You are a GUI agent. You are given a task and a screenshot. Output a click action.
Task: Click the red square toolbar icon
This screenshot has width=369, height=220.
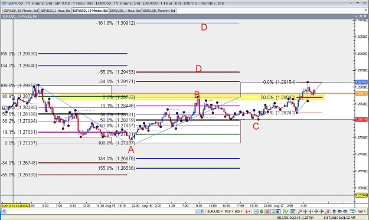pos(267,211)
